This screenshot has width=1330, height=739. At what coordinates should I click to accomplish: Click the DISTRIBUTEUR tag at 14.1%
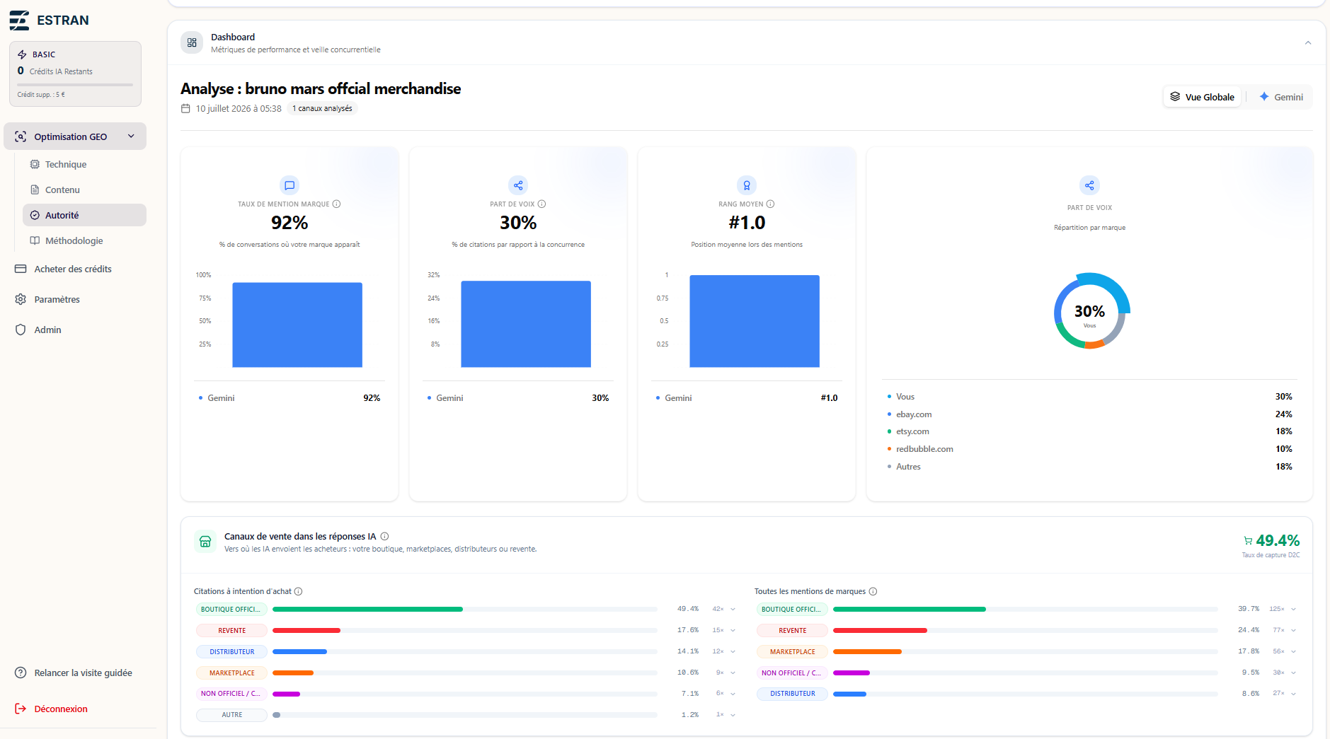[x=231, y=651]
